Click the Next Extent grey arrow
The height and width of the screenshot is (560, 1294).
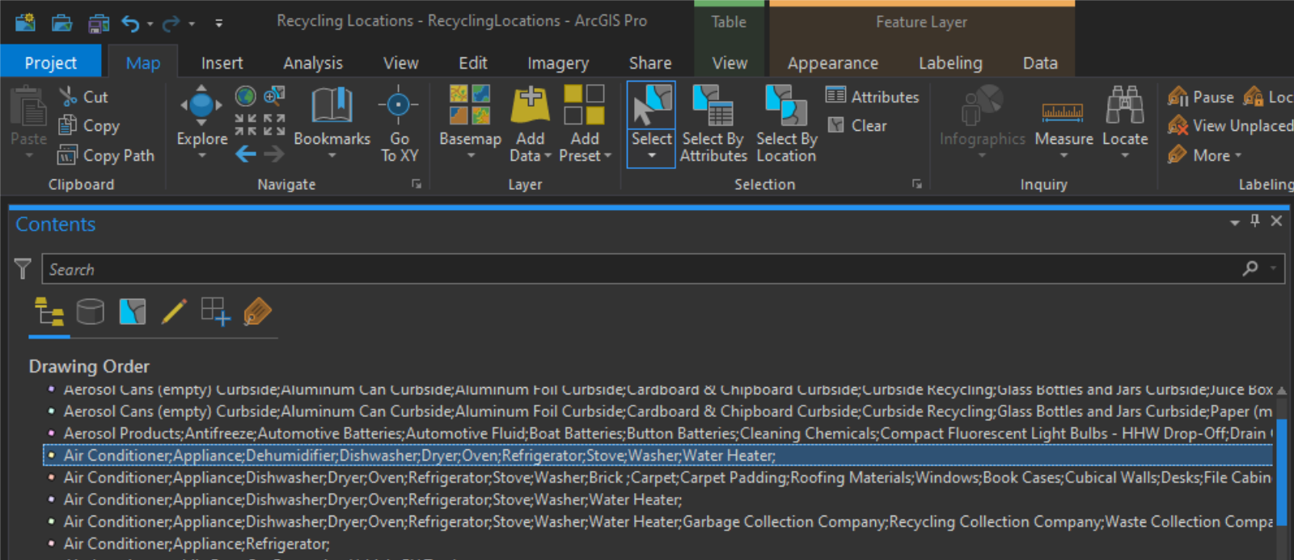[x=274, y=154]
